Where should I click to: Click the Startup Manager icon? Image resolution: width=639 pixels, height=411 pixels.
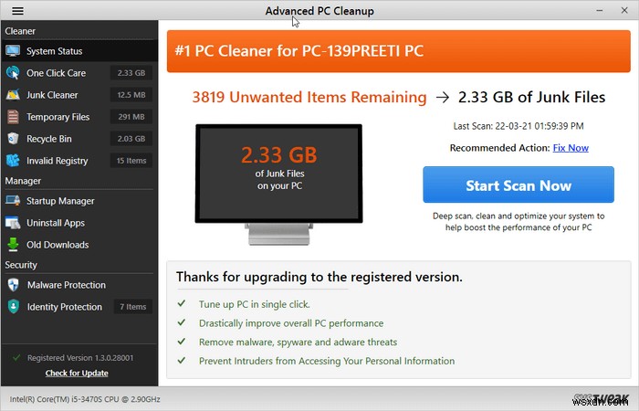pyautogui.click(x=13, y=201)
